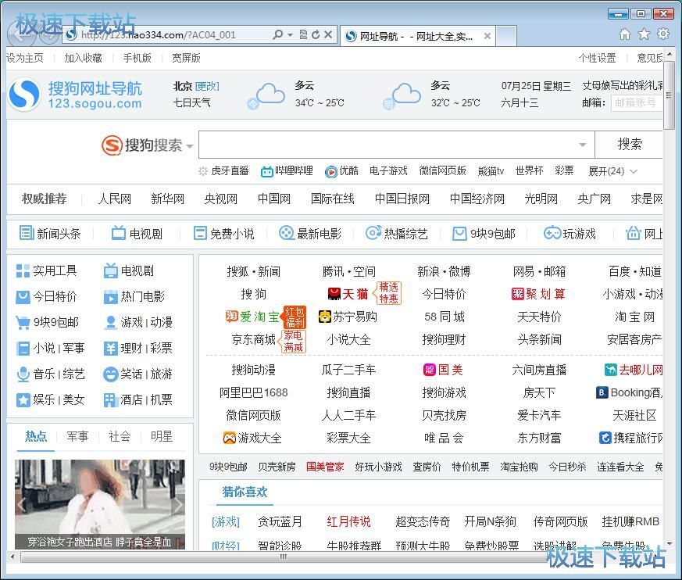The width and height of the screenshot is (682, 580).
Task: Open 玩游戏 gamepad icon
Action: coord(552,233)
